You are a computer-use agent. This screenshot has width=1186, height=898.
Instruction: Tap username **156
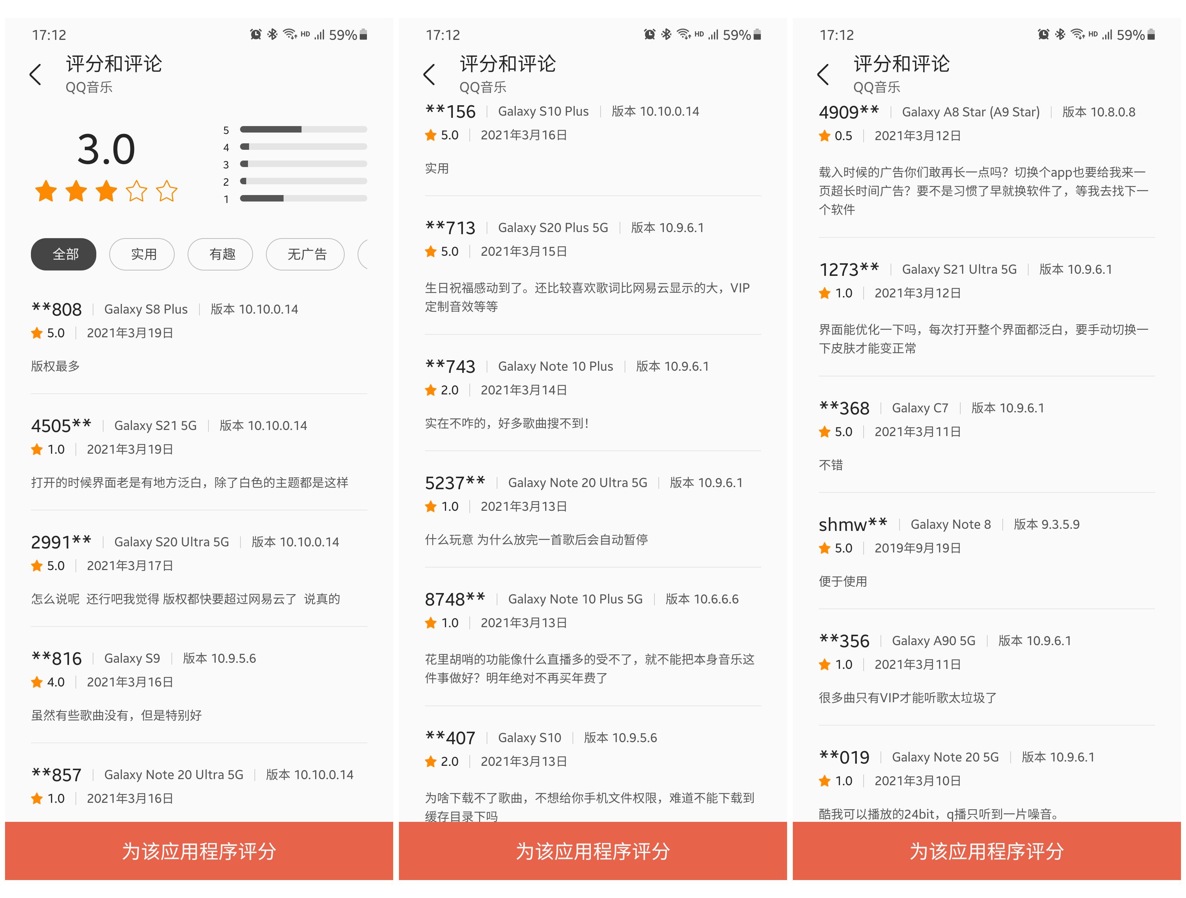pos(450,111)
